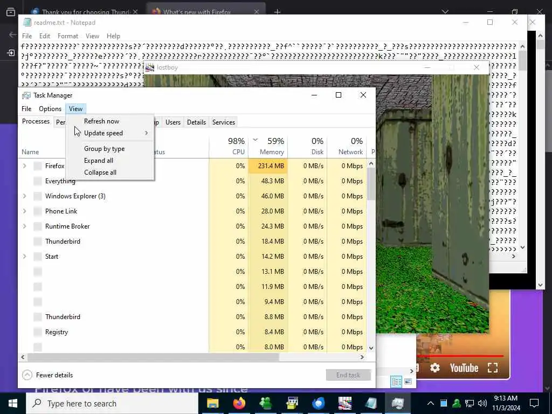This screenshot has width=552, height=414.
Task: Click the Windows Start button
Action: pos(13,403)
